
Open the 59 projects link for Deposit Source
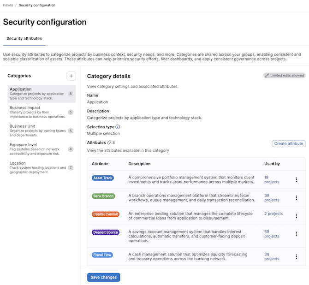(272, 234)
